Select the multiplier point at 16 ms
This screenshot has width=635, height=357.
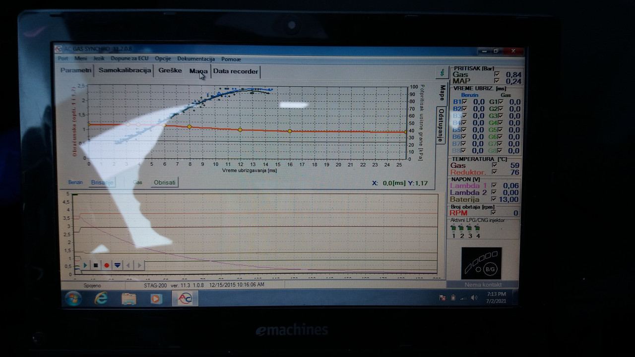point(290,131)
